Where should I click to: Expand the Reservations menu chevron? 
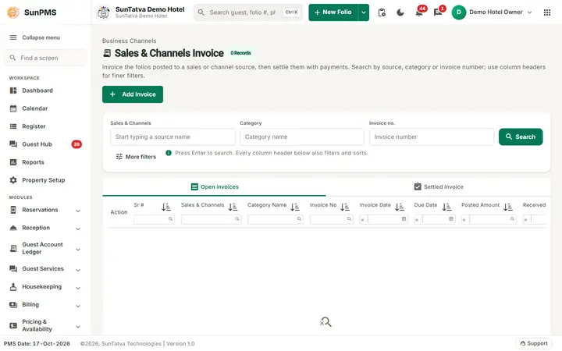(78, 211)
